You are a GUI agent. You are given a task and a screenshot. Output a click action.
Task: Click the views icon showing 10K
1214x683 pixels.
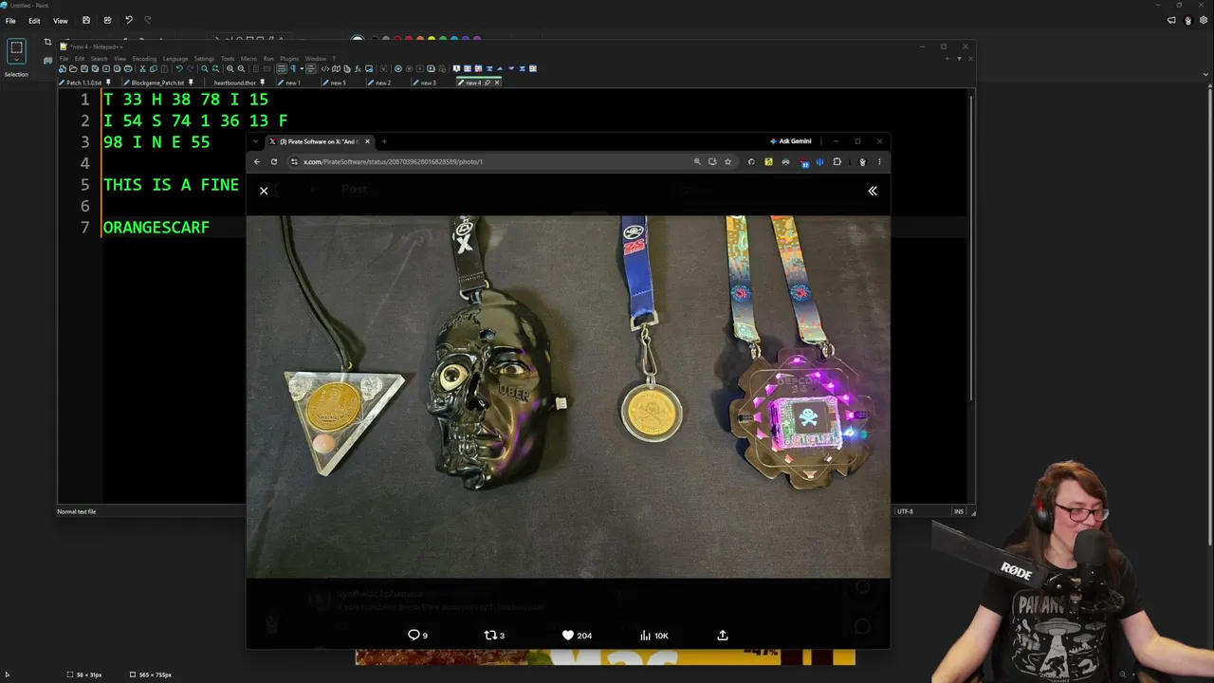tap(645, 635)
